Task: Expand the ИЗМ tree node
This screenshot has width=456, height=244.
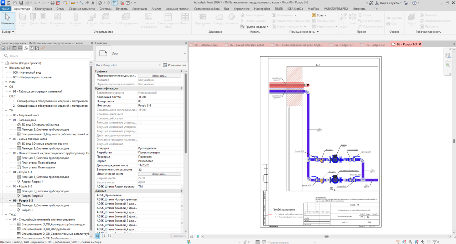Action: [6, 82]
